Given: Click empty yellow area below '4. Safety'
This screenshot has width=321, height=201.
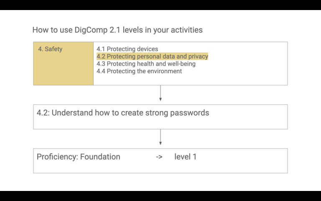Looking at the screenshot, I should 63,70.
